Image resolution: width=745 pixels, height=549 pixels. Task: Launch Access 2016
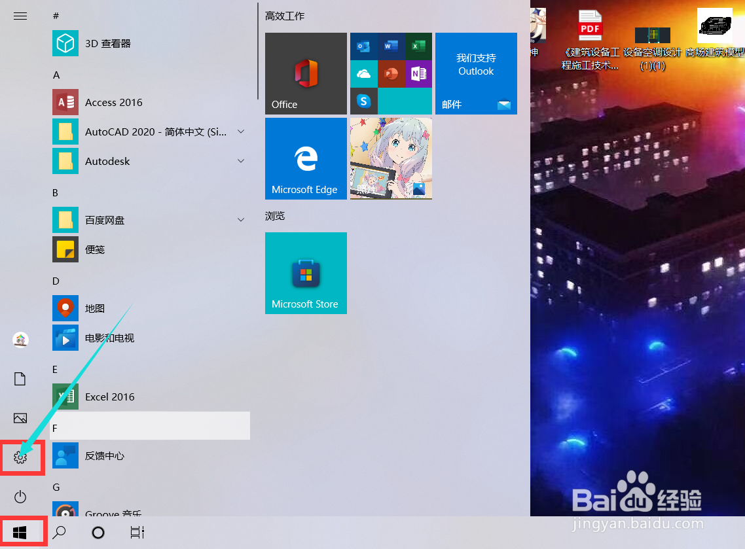click(150, 102)
